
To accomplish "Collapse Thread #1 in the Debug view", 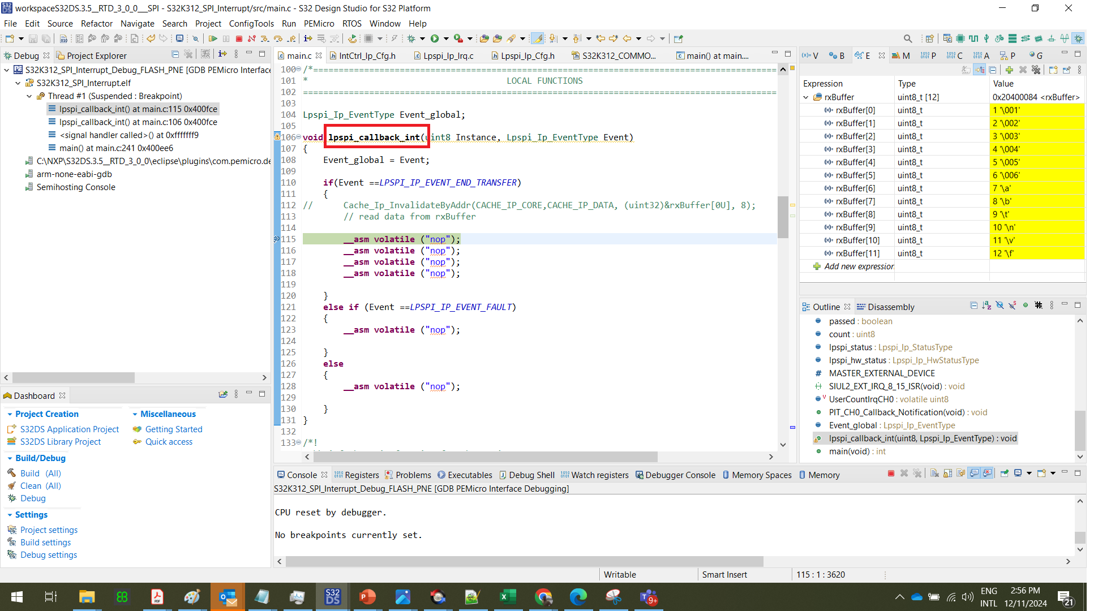I will coord(29,96).
